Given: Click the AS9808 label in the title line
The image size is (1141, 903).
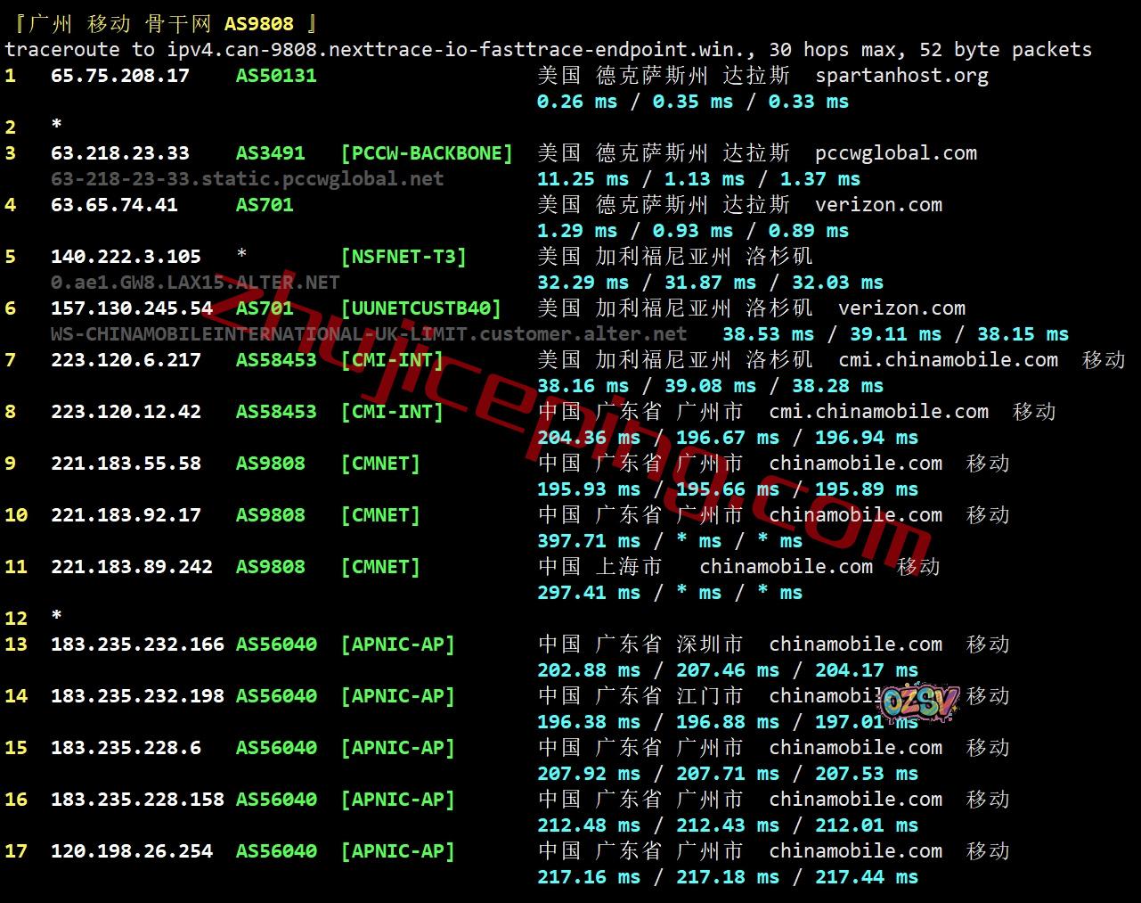Looking at the screenshot, I should [x=258, y=24].
